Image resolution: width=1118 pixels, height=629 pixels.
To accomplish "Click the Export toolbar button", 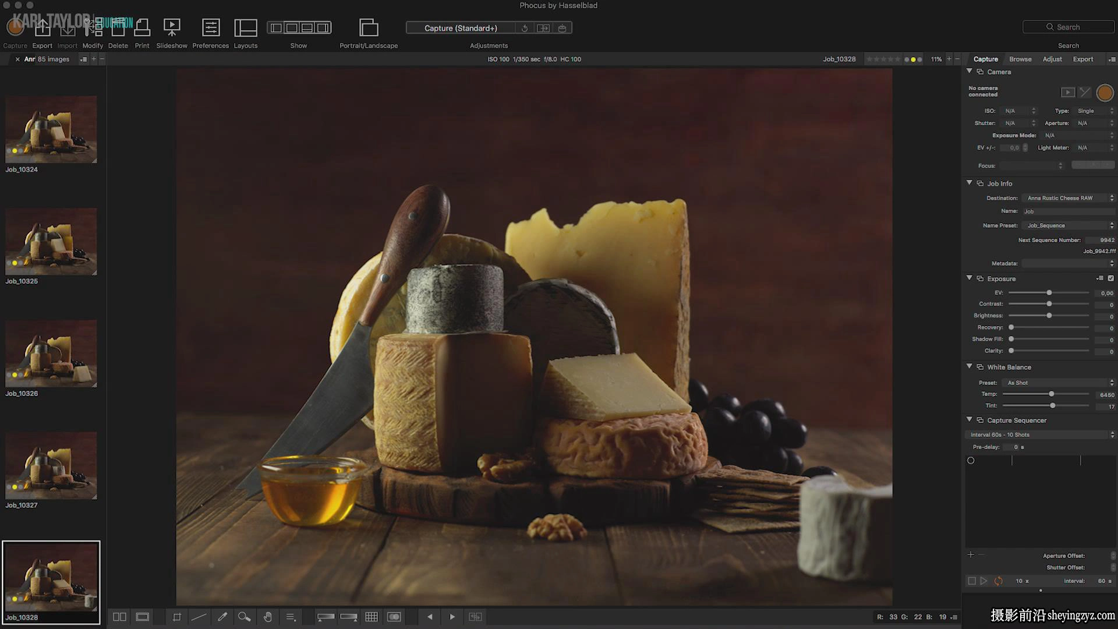I will 43,32.
